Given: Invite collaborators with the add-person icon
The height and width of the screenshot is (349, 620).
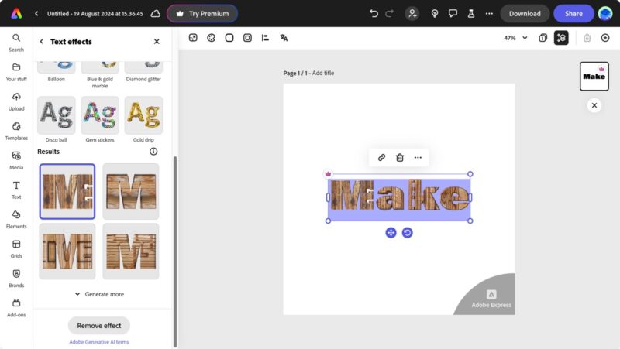Looking at the screenshot, I should pyautogui.click(x=412, y=13).
